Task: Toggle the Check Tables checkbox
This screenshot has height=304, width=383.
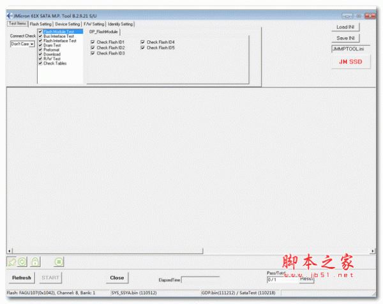Action: pyautogui.click(x=41, y=63)
